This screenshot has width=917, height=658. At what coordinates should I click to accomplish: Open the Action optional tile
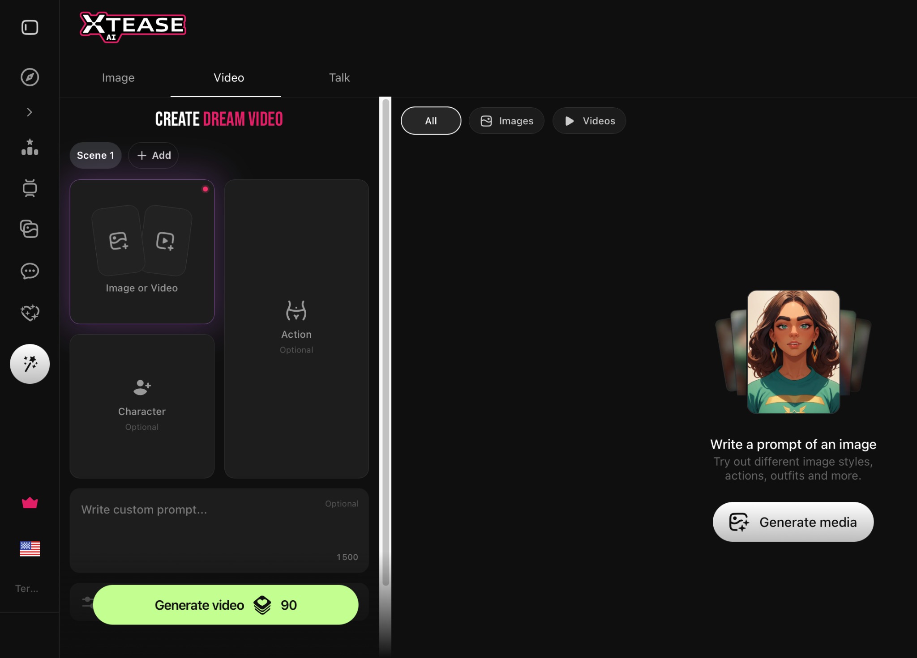296,329
